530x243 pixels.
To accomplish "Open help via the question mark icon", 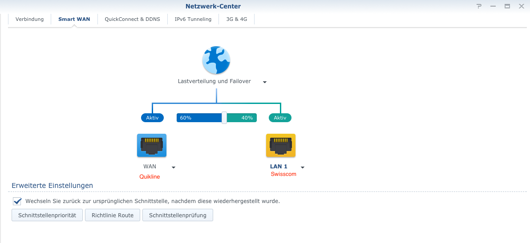I will coord(479,6).
